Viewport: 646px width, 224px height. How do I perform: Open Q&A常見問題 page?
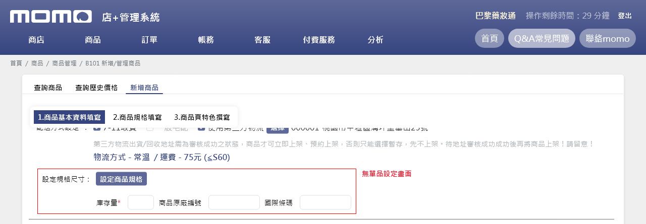pyautogui.click(x=542, y=38)
